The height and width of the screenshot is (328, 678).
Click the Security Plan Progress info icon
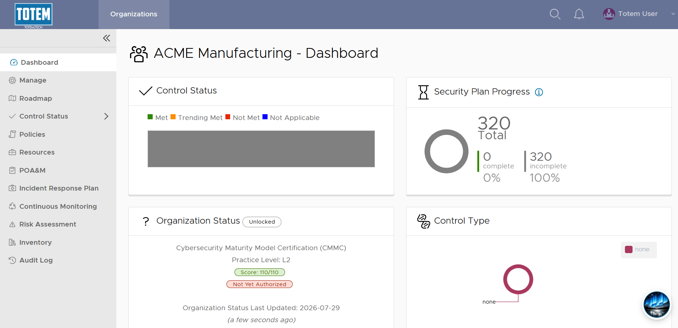(539, 92)
